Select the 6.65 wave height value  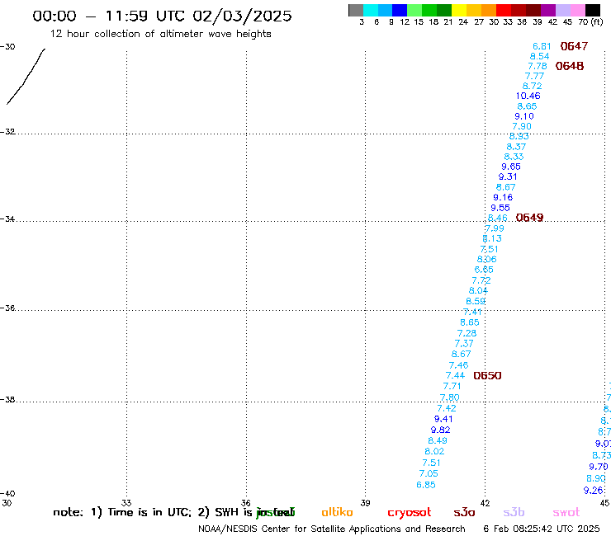pyautogui.click(x=484, y=270)
